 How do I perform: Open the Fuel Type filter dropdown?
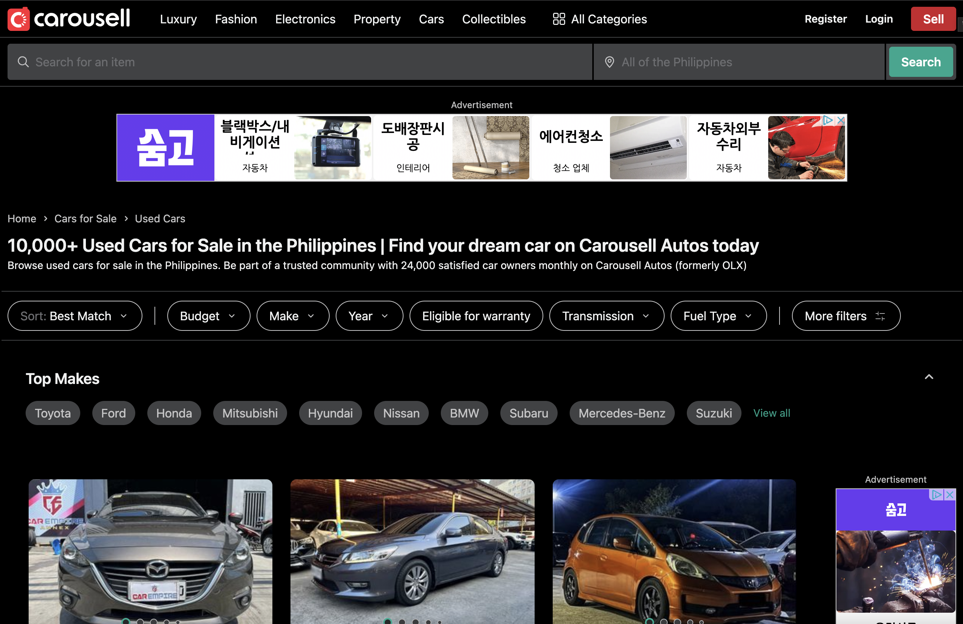point(718,316)
